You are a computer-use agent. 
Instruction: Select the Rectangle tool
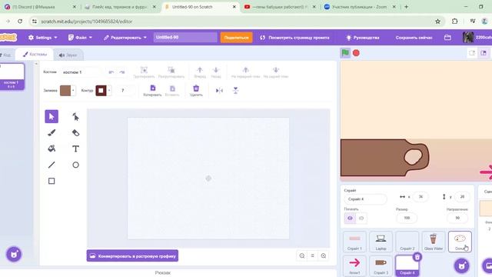52,181
